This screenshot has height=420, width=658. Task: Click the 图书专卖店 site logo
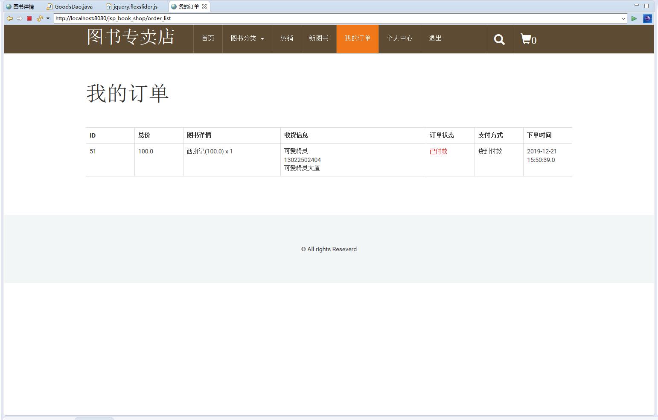click(x=131, y=37)
